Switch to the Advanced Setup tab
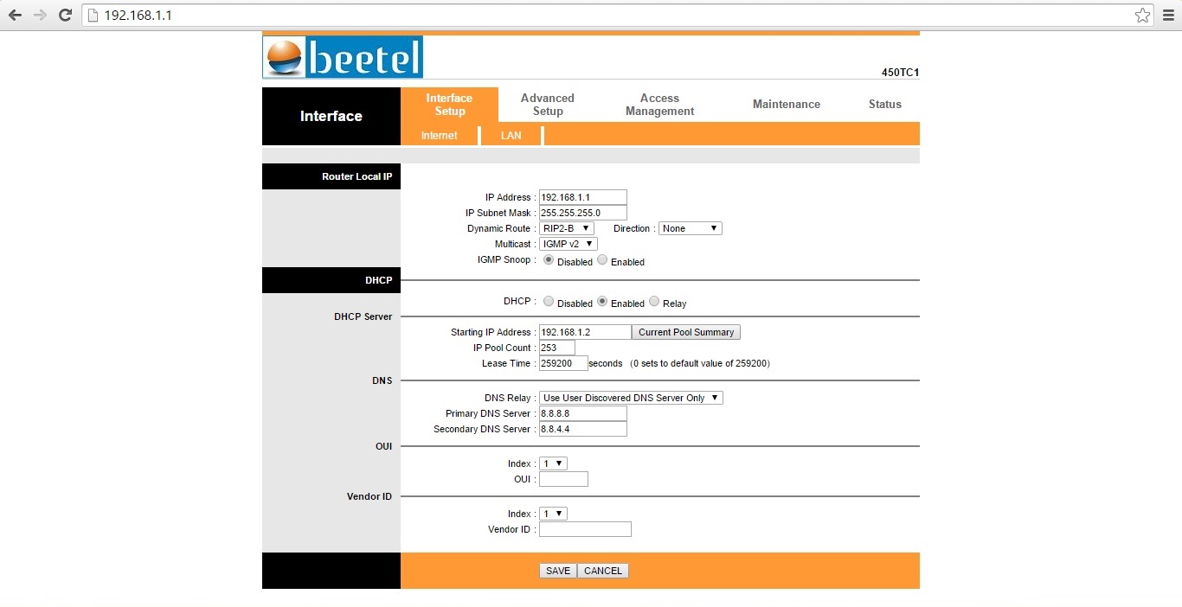1182x607 pixels. (x=547, y=105)
